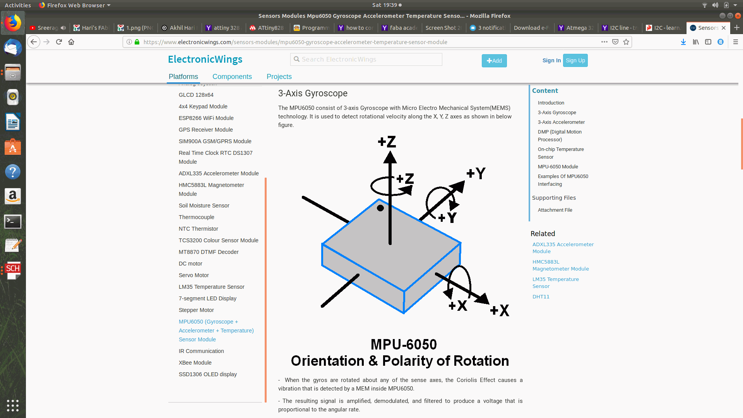Jump to 3-Axis Accelerometer section
Screen dimensions: 743x418
point(561,122)
